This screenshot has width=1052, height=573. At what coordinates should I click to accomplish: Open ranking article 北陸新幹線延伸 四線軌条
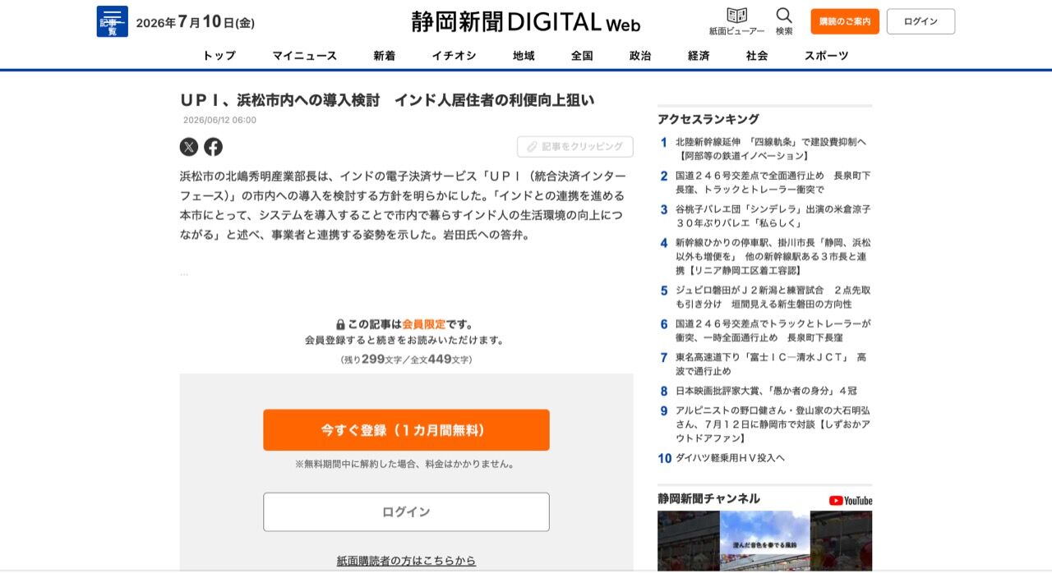[x=771, y=149]
